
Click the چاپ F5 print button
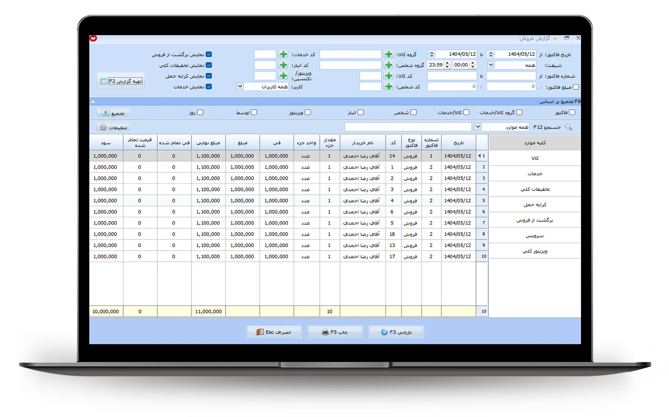335,332
